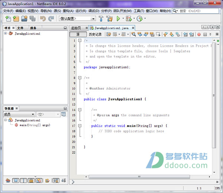Click the Build Project hammer icon

[101, 19]
